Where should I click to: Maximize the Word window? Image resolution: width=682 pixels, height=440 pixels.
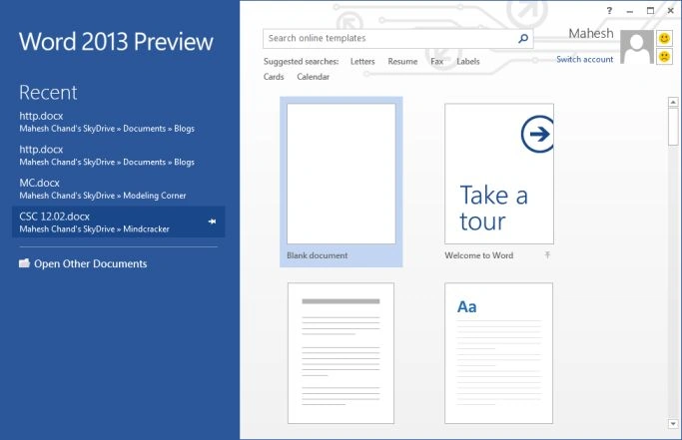click(x=650, y=11)
